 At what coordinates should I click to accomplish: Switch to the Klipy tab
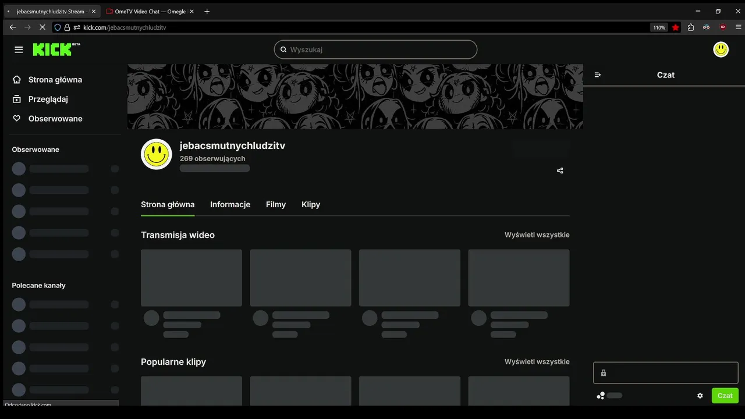tap(311, 204)
